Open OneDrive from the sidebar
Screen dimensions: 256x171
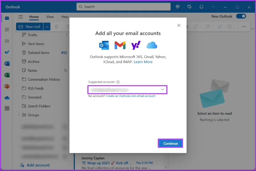(x=7, y=98)
